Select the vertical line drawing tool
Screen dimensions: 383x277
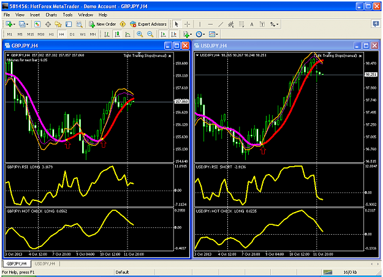click(200, 24)
